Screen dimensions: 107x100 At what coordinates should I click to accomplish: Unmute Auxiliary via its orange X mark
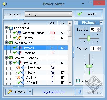(x=19, y=77)
